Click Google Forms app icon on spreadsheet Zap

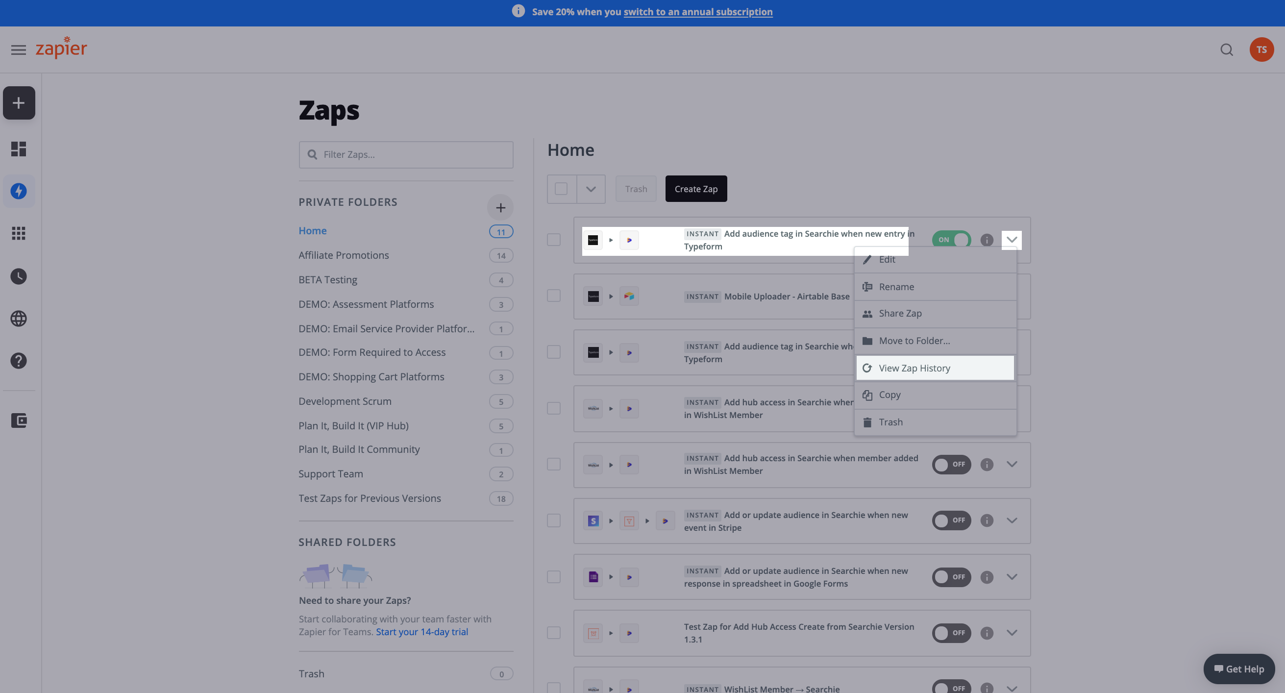point(593,577)
